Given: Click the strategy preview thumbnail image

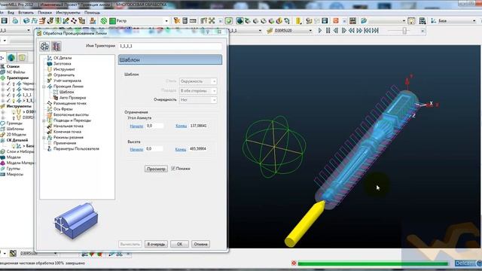Looking at the screenshot, I should click(x=76, y=220).
